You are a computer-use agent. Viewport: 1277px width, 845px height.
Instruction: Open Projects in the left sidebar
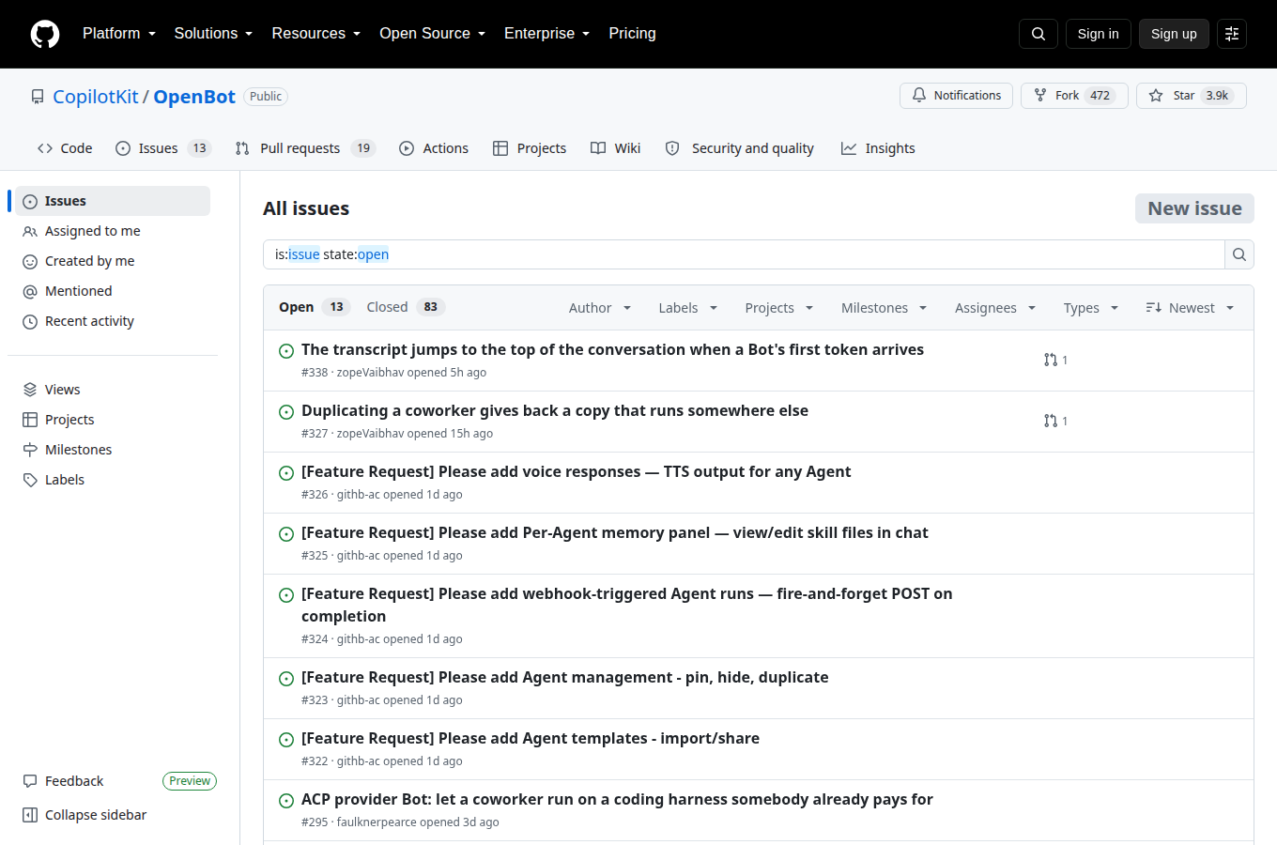pos(113,420)
